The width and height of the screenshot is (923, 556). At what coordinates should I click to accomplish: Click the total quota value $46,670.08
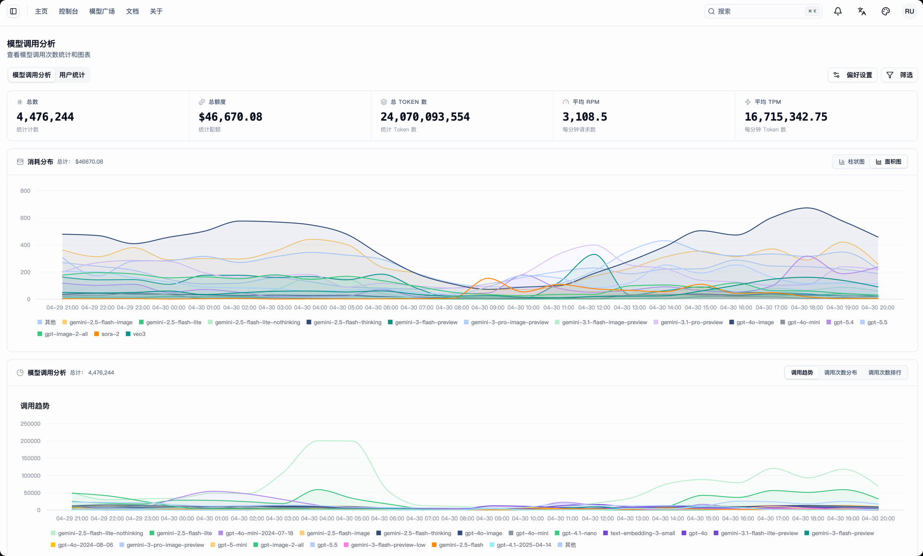point(231,117)
